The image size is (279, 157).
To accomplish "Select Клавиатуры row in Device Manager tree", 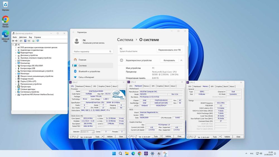I will point(25,61).
